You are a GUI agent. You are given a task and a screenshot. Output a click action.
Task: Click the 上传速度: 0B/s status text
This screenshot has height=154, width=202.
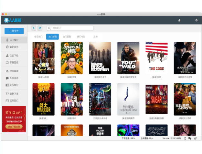click(147, 139)
